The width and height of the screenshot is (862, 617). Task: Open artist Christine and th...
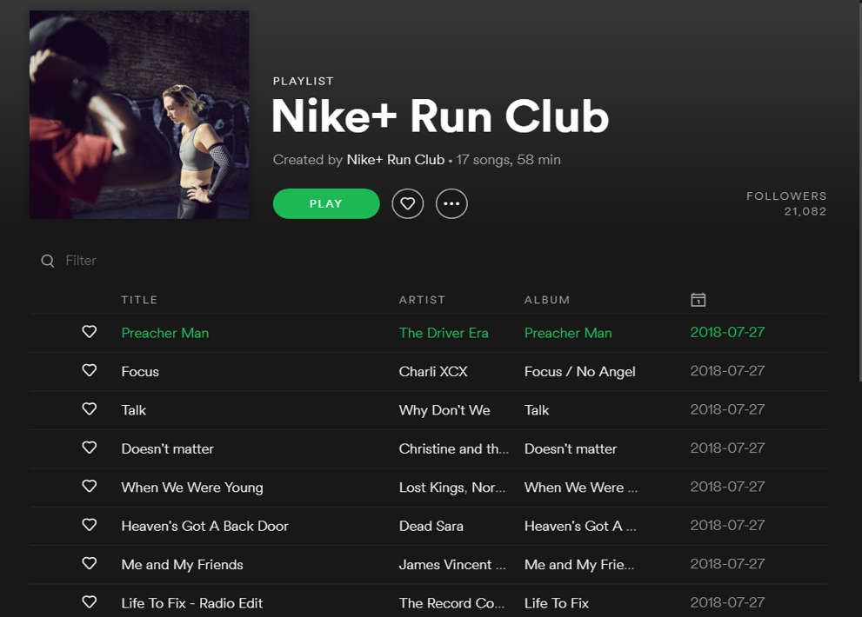click(x=454, y=449)
